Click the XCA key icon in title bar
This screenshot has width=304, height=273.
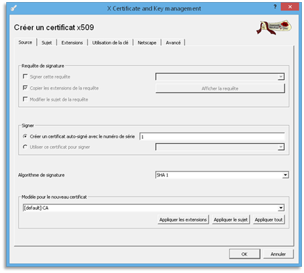14,8
